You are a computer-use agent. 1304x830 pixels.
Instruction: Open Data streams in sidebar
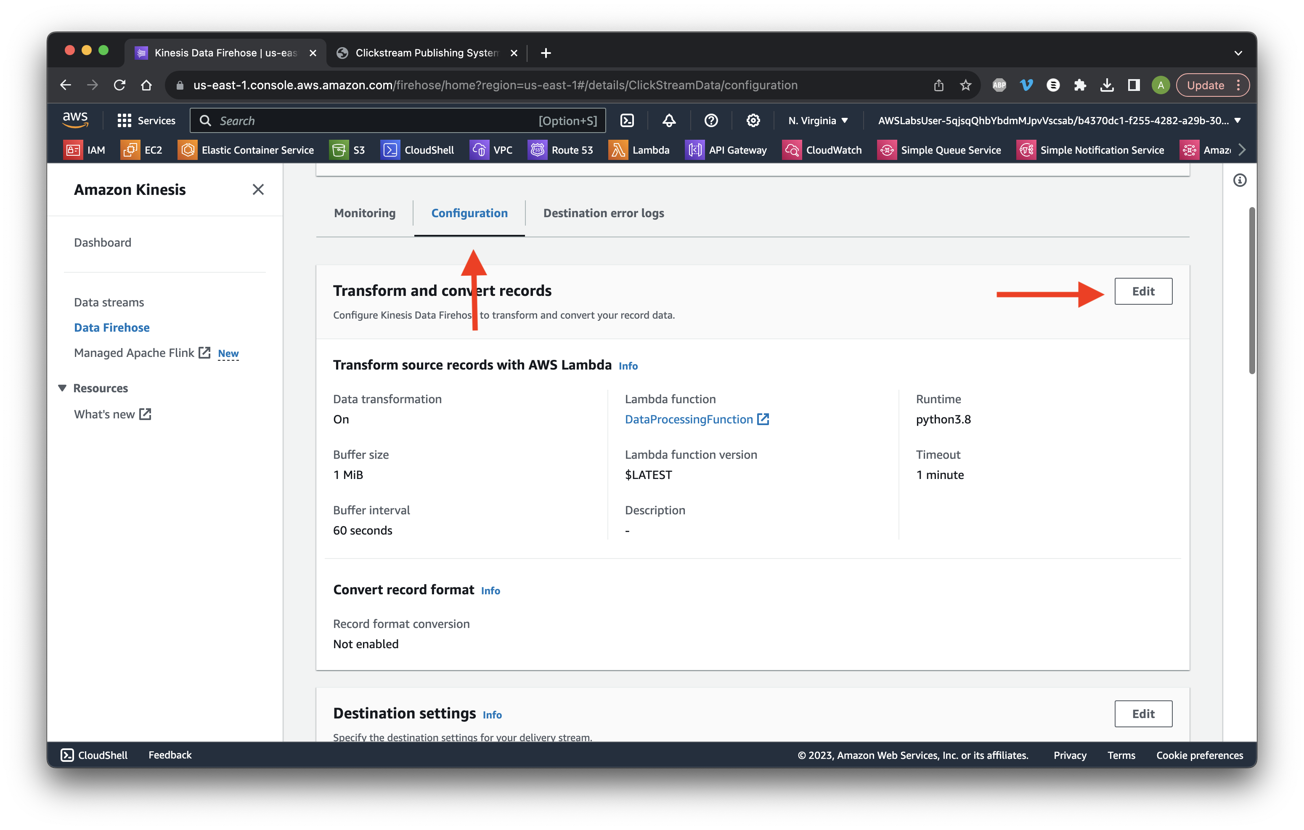(109, 302)
